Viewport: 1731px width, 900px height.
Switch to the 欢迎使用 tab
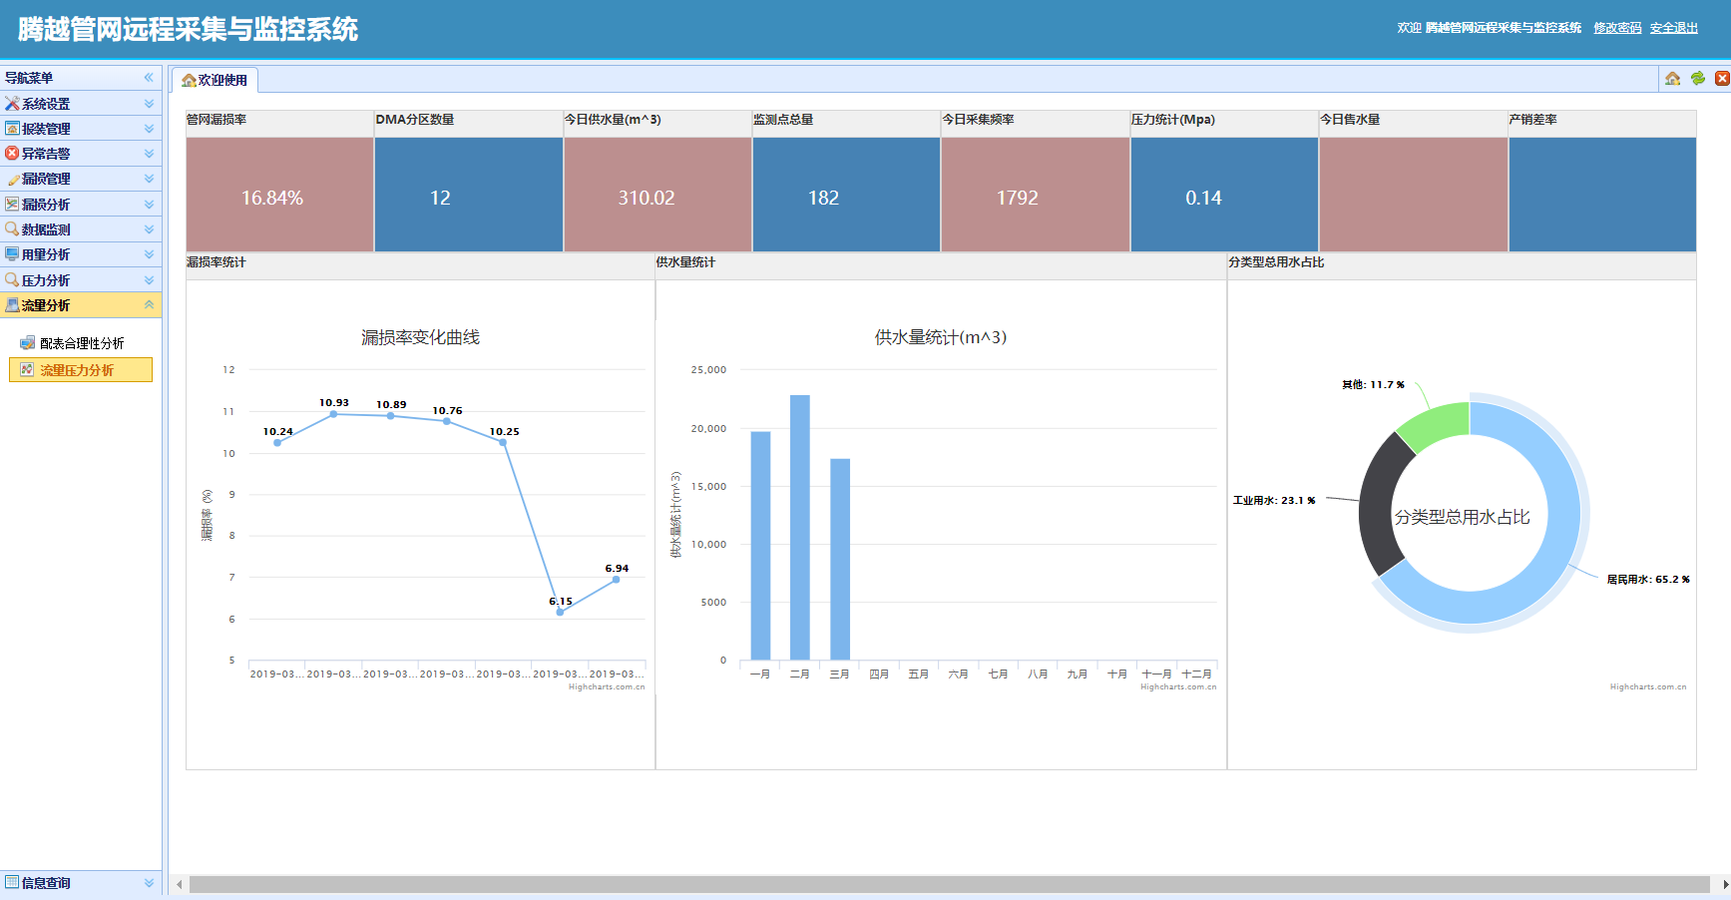[215, 80]
